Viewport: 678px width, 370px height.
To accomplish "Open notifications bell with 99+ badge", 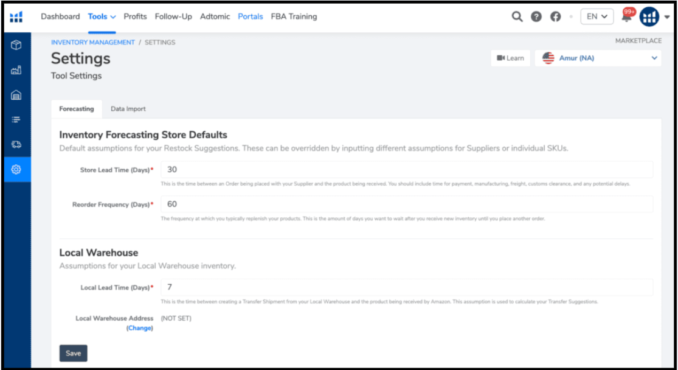I will (x=627, y=16).
